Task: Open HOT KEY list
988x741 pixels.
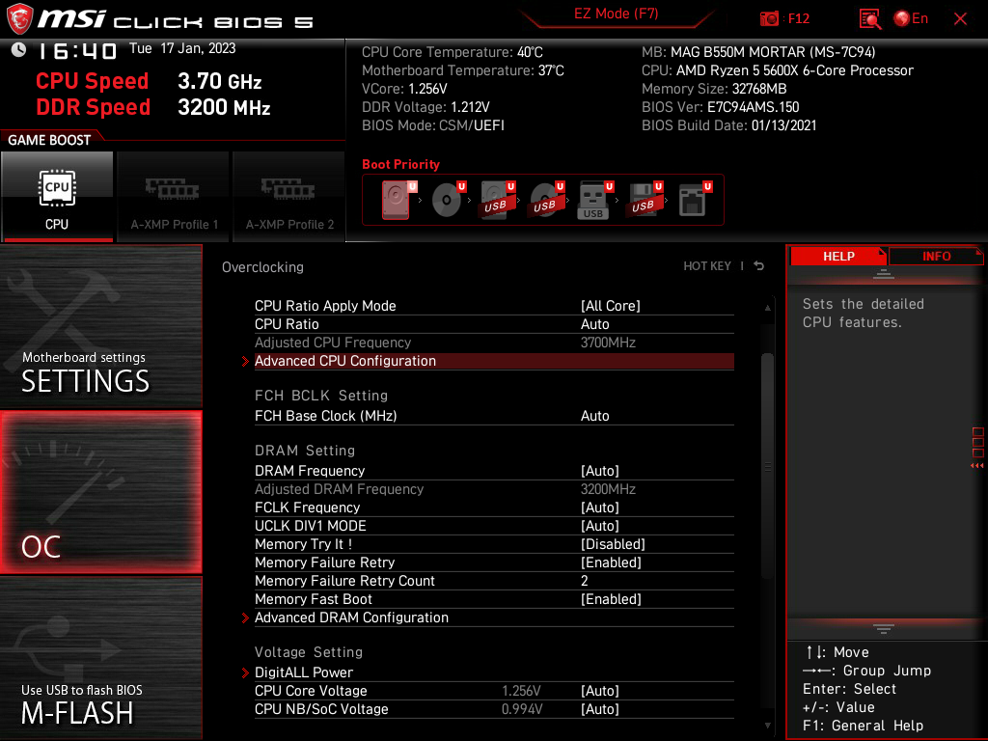Action: point(707,266)
